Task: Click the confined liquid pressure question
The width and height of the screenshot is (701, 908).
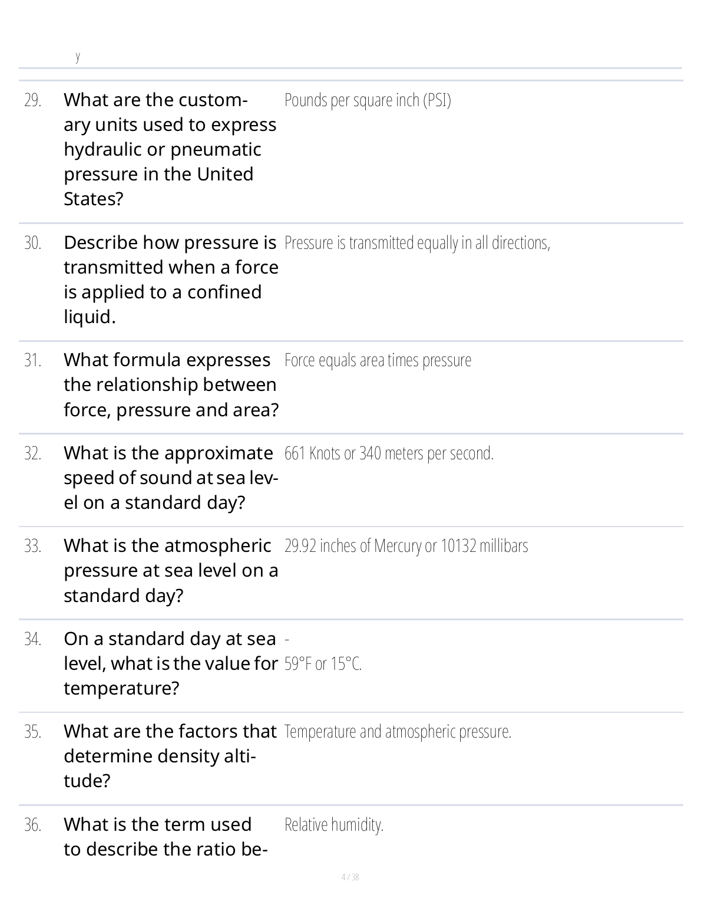Action: [x=171, y=279]
